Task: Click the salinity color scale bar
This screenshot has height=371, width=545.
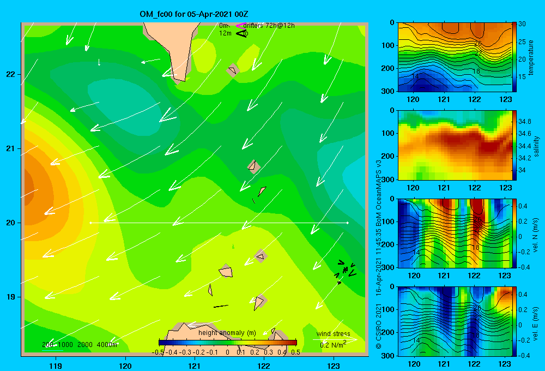Action: (x=514, y=145)
